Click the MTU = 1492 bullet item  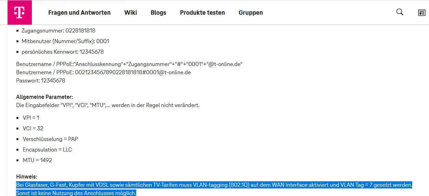coord(37,160)
